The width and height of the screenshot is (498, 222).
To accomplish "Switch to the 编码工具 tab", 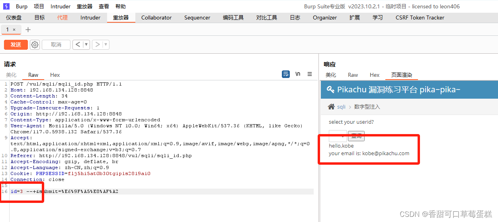I will (x=233, y=18).
